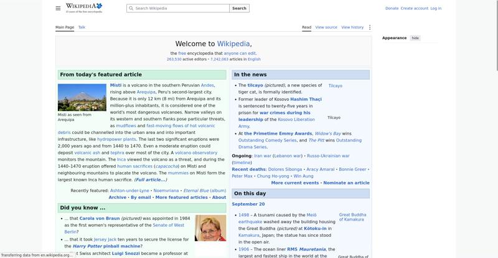Screen dimensions: 498x258
Task: Click the 7,242,063 articles count
Action: (219, 59)
